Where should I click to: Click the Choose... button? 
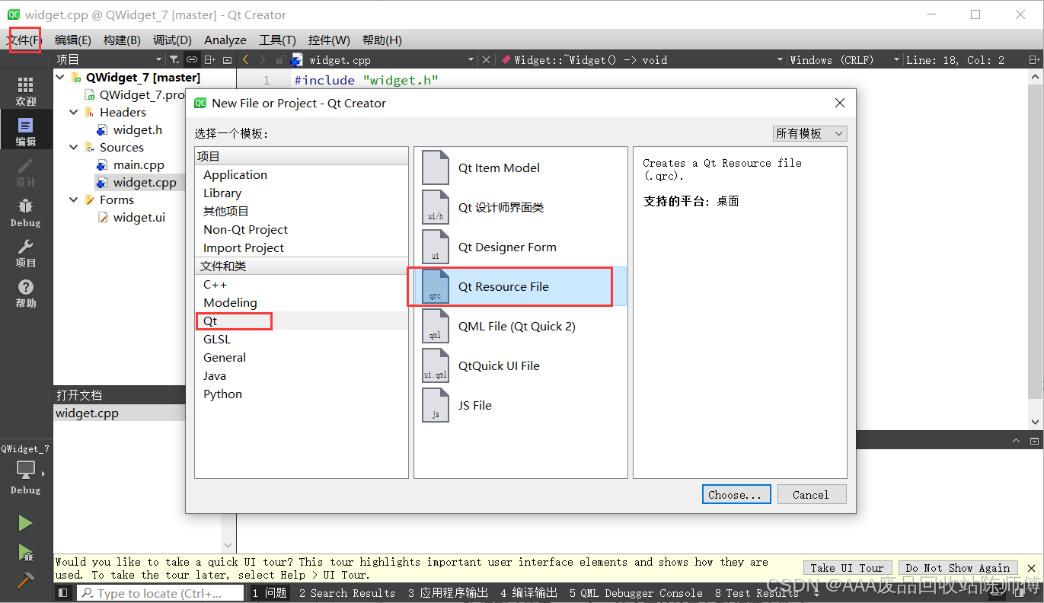[736, 494]
